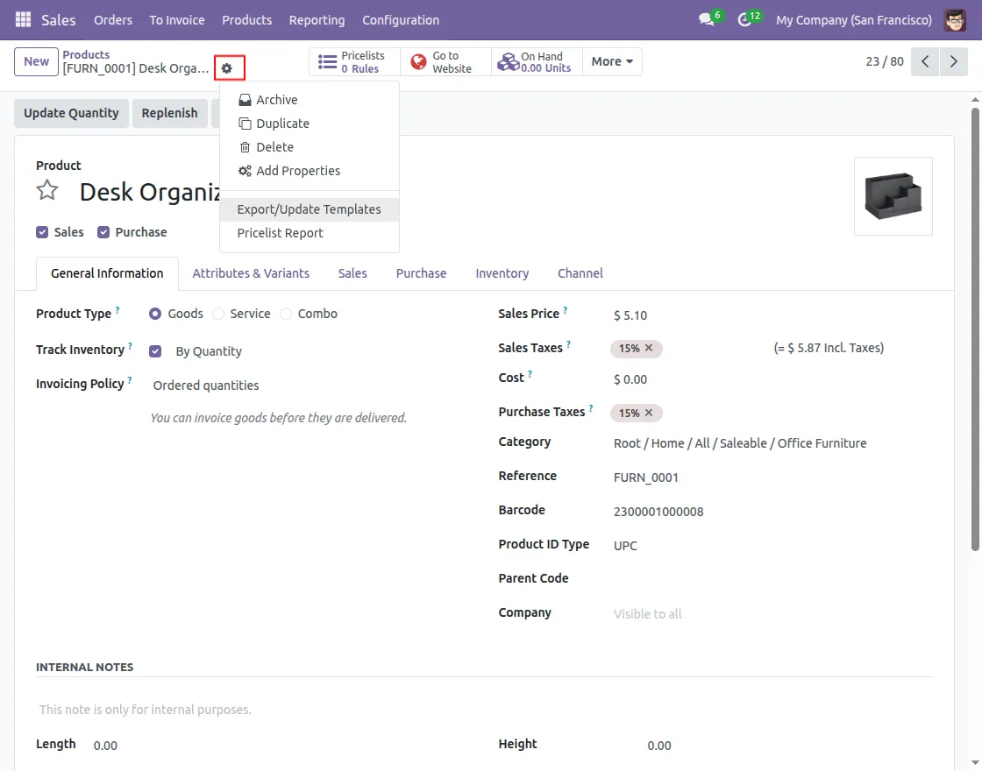Select the Service product type
The width and height of the screenshot is (982, 771).
[x=218, y=314]
